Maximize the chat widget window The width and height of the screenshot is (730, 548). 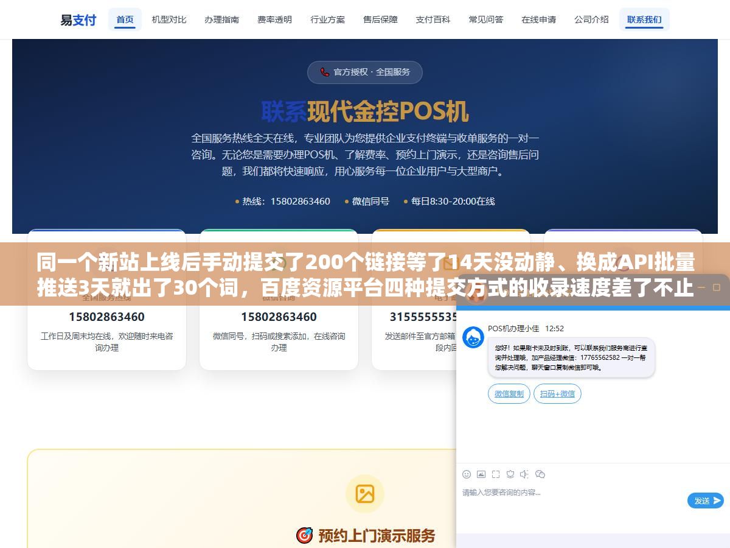pyautogui.click(x=717, y=287)
